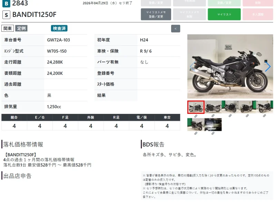276x207 pixels.
Task: Show the previous bike photo with left arrow
Action: (193, 67)
